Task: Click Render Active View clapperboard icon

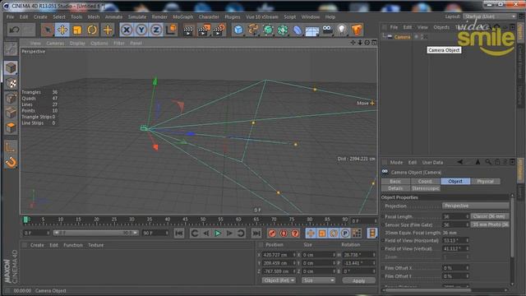Action: click(x=189, y=30)
